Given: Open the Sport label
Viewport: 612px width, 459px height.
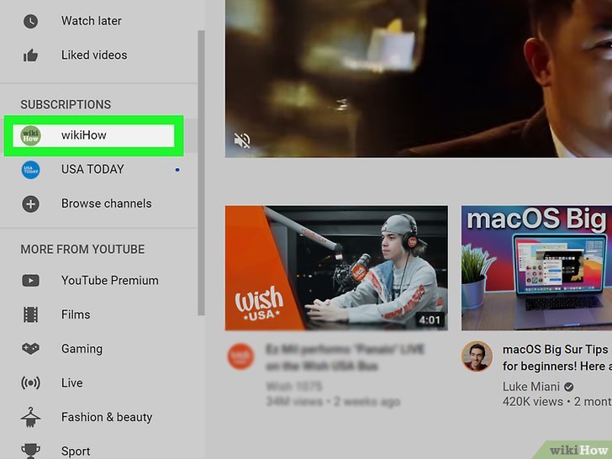Looking at the screenshot, I should [x=76, y=451].
